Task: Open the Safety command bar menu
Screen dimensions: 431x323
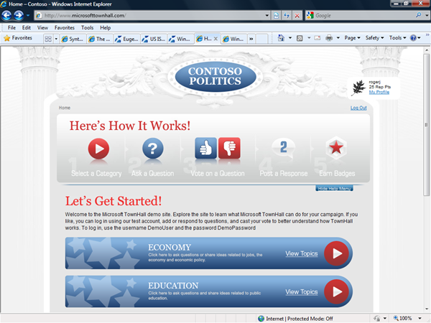Action: tap(374, 38)
